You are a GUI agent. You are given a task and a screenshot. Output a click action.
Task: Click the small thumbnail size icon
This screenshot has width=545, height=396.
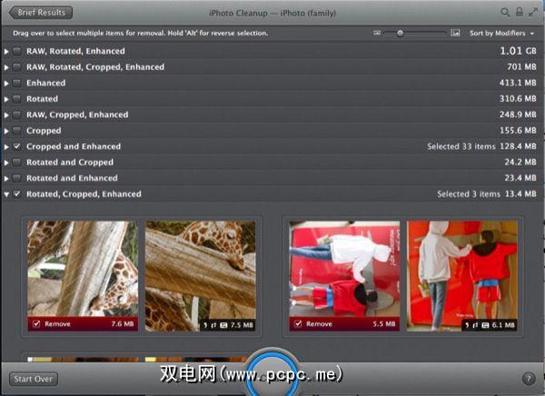point(377,33)
